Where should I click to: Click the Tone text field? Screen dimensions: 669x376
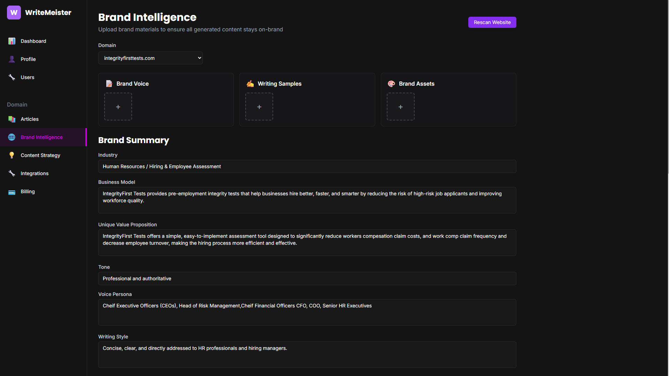[307, 279]
